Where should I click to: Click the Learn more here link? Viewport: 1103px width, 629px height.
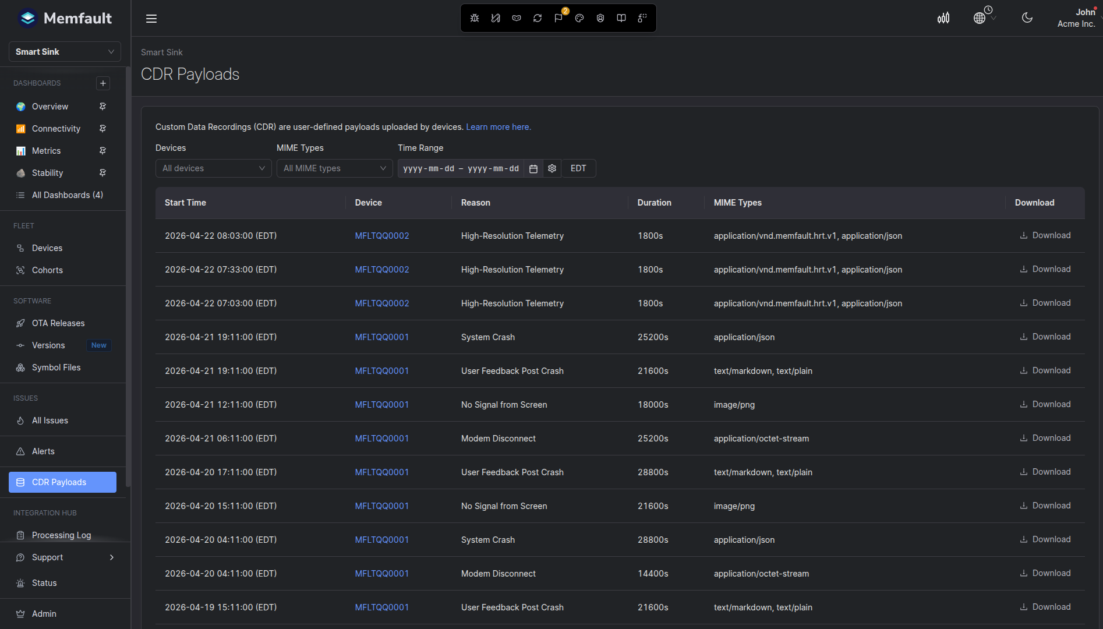tap(499, 127)
